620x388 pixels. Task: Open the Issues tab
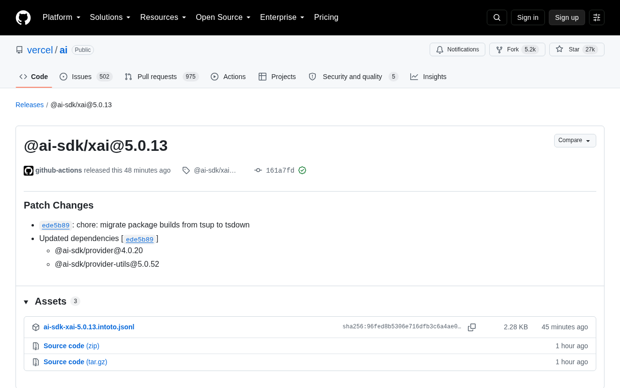[86, 77]
